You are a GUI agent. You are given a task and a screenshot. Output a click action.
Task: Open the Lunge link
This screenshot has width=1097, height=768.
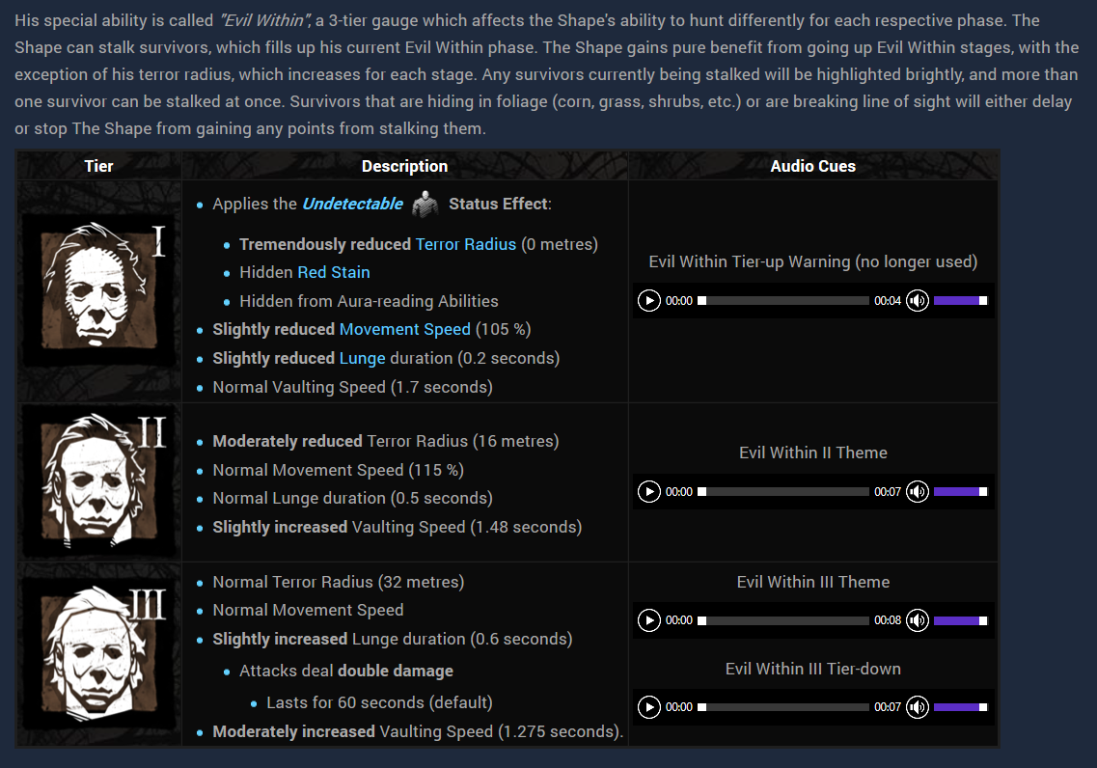[x=362, y=359]
